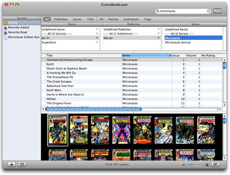230x175 pixels.
Task: Select the Person search scope
Action: pyautogui.click(x=113, y=19)
